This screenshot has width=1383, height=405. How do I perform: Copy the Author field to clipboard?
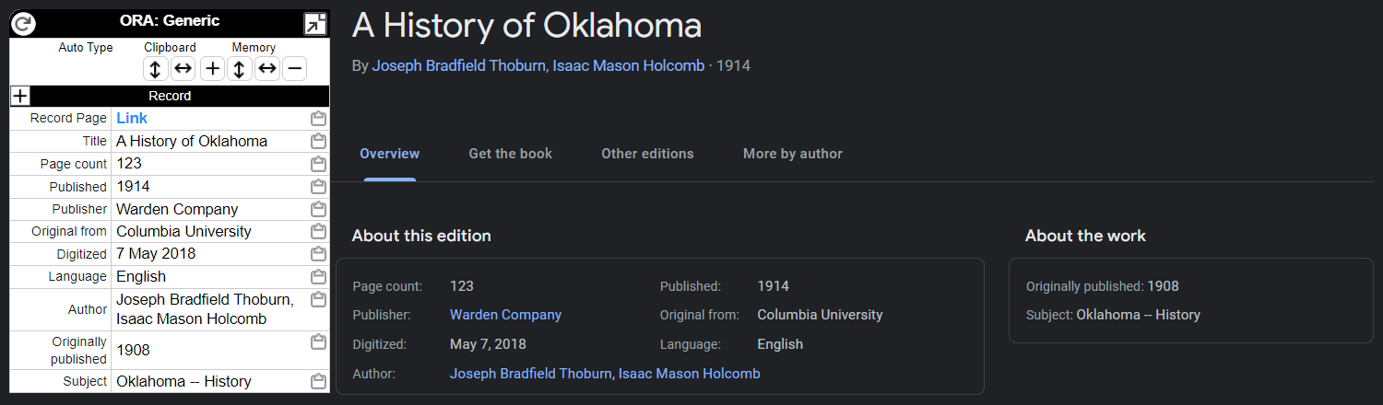coord(318,300)
